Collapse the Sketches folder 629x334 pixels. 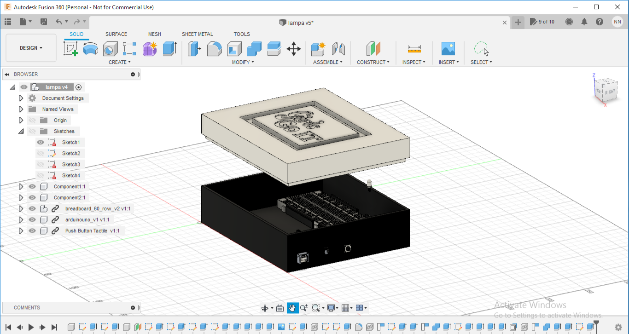tap(21, 131)
